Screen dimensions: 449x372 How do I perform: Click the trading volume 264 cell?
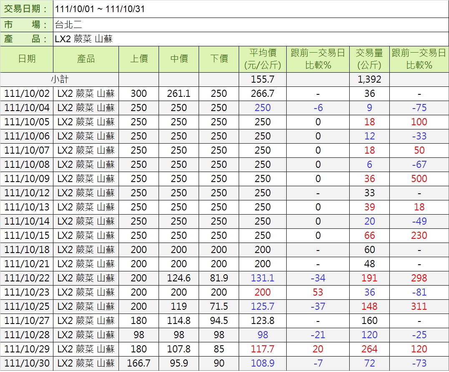[369, 349]
